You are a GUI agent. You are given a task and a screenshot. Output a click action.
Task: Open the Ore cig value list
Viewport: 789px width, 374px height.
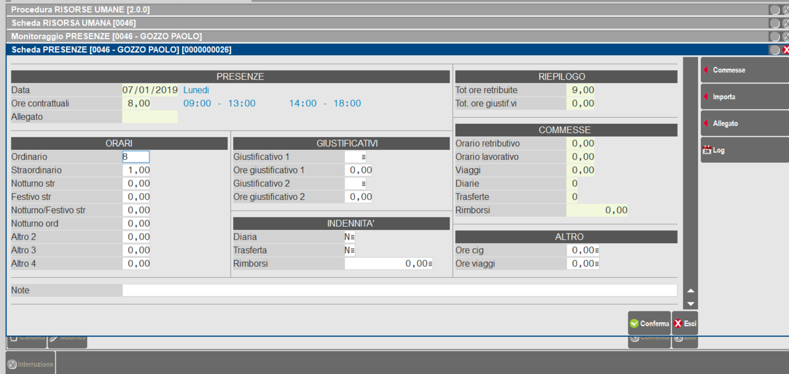click(597, 250)
